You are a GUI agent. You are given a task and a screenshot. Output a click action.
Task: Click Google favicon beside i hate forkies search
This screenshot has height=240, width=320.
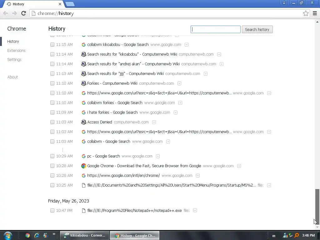point(83,112)
